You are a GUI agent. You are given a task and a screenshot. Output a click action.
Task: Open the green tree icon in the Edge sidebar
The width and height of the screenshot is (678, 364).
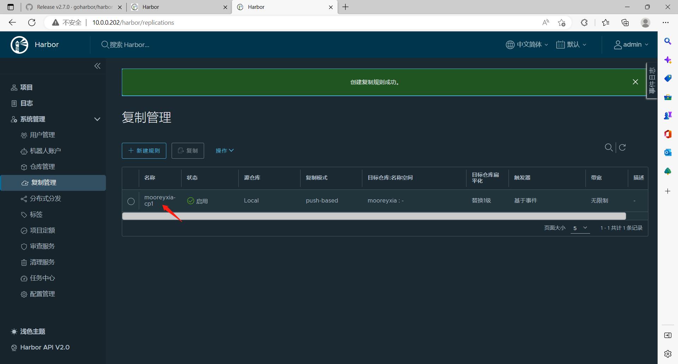[668, 171]
